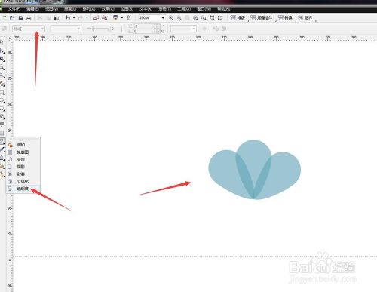Click the Zoom to page height icon
This screenshot has height=292, width=377.
click(x=220, y=18)
